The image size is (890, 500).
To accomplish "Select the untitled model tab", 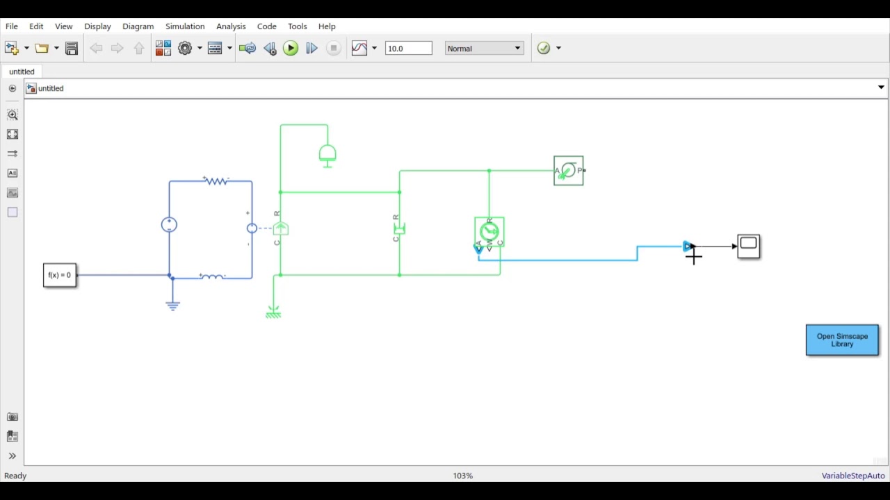I will pyautogui.click(x=22, y=72).
